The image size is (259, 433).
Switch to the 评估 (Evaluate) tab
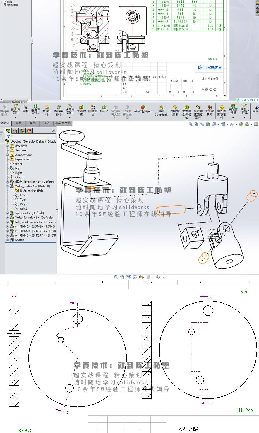tap(46, 123)
